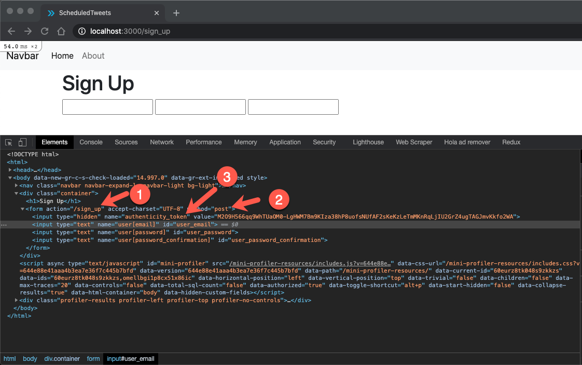This screenshot has height=365, width=582.
Task: Select the user_password_confirmation input line
Action: pyautogui.click(x=179, y=240)
